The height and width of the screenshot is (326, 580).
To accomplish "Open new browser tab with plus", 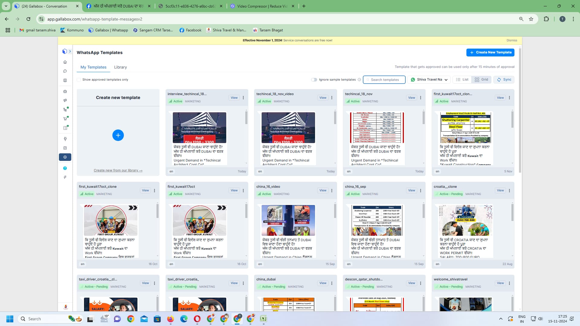I will click(x=304, y=6).
